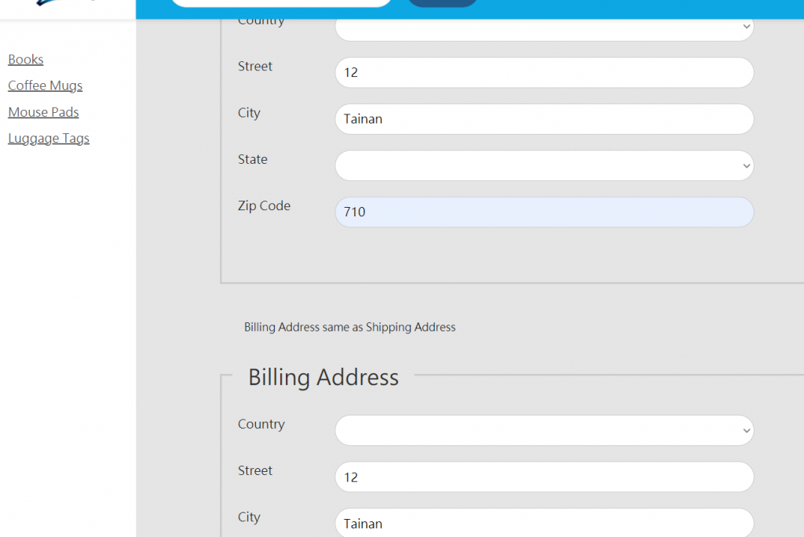Expand the State dropdown
This screenshot has width=804, height=537.
click(544, 165)
